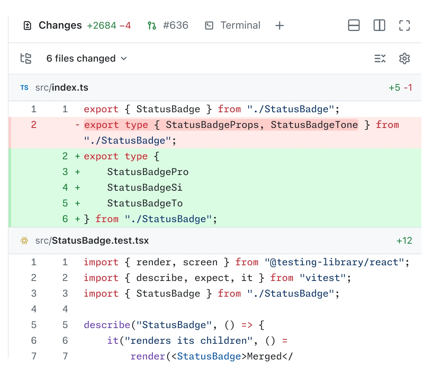Click the pull request branch icon
This screenshot has height=372, width=430.
pos(152,26)
